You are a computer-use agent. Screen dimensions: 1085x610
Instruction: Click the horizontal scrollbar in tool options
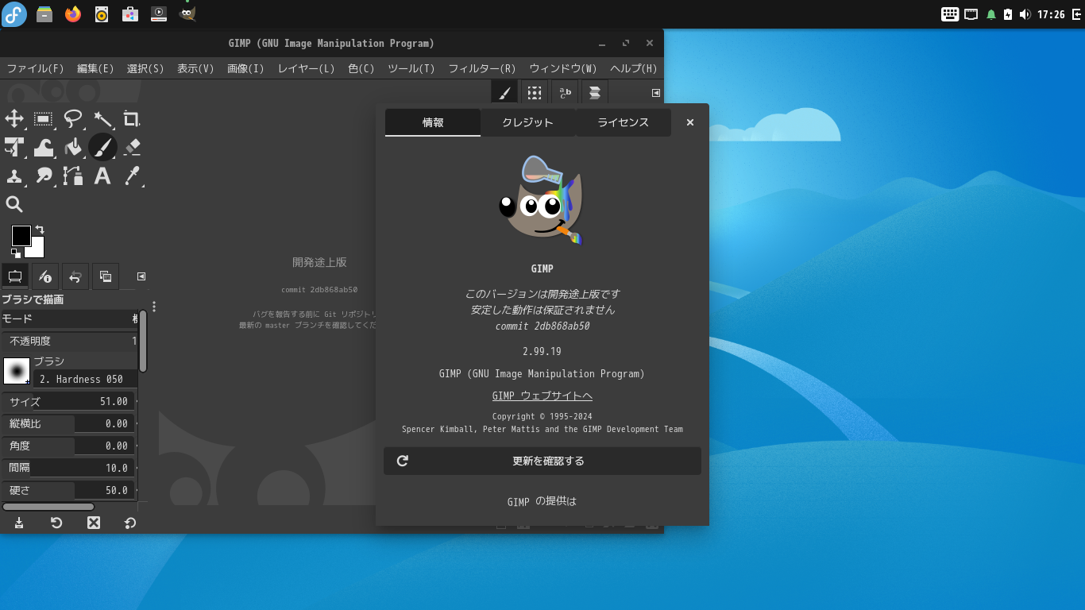tap(48, 507)
